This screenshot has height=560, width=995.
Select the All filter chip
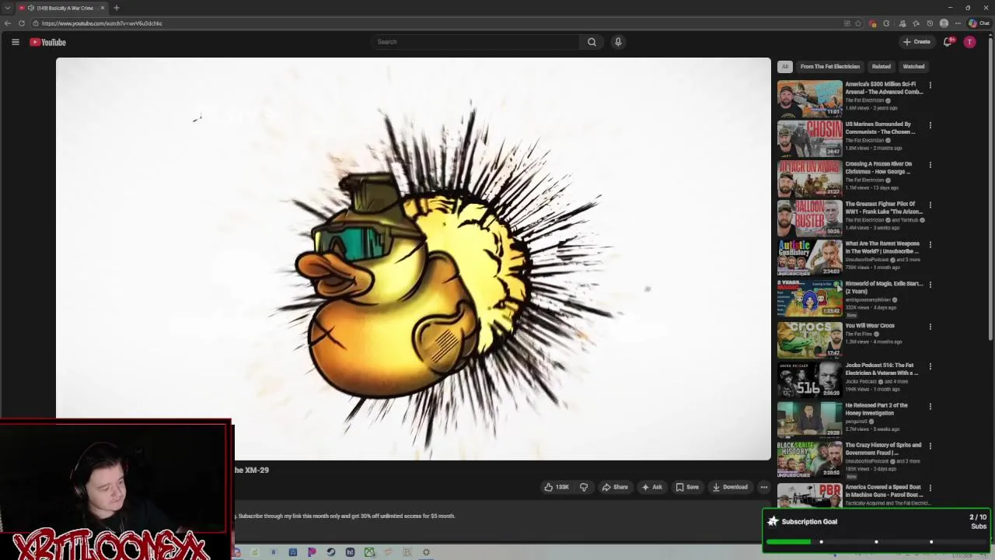point(785,67)
